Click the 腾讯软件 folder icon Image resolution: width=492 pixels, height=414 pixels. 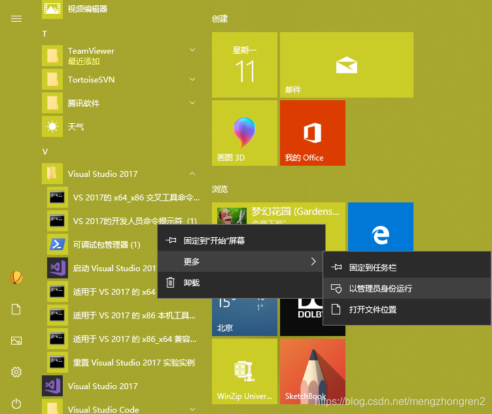tap(52, 103)
